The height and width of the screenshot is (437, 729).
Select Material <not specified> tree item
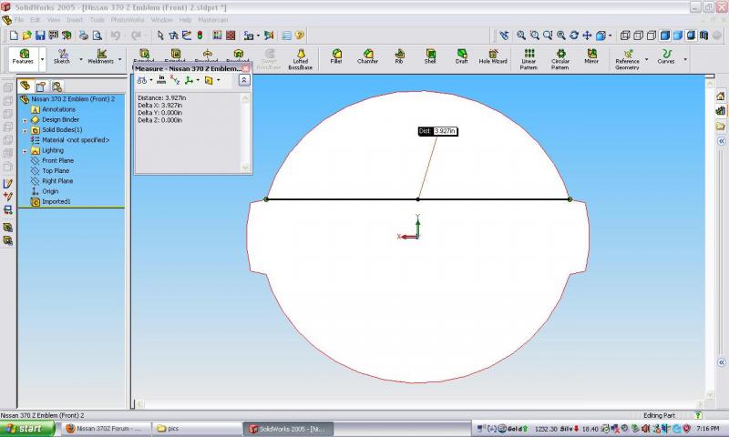[x=76, y=140]
